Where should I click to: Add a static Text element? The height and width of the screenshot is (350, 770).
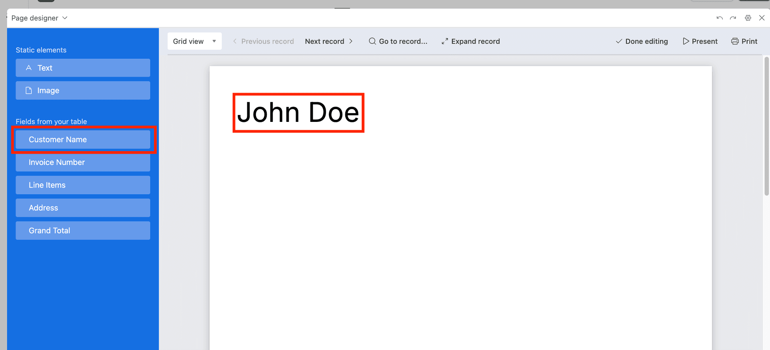[83, 68]
